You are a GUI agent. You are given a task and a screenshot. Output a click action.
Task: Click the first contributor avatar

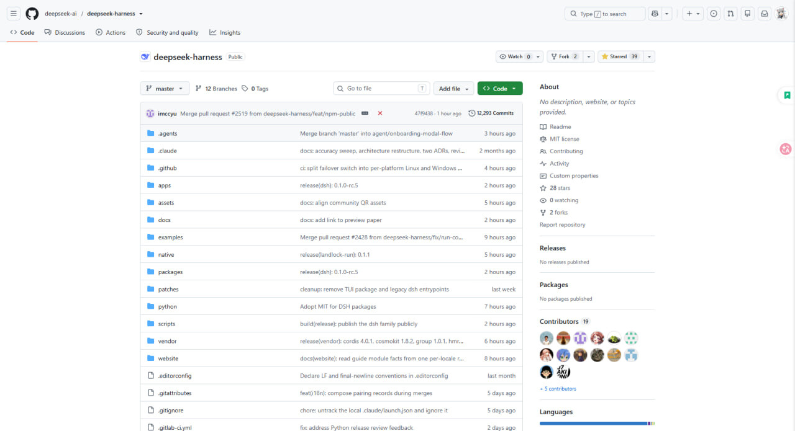(547, 338)
